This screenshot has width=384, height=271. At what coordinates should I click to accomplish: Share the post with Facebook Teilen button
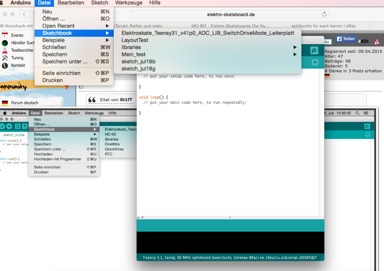346,39
